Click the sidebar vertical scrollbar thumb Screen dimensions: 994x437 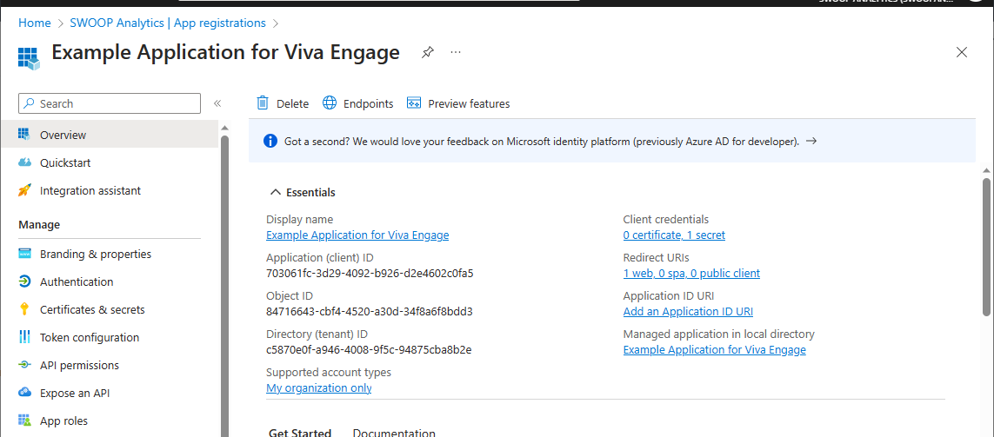pyautogui.click(x=224, y=285)
